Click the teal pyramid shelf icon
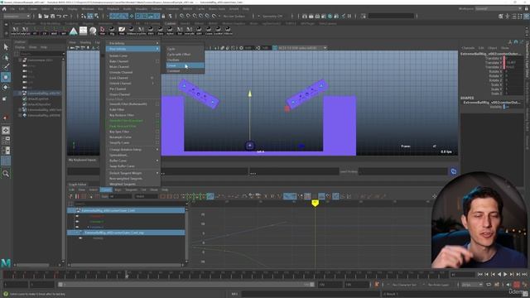The height and width of the screenshot is (298, 530). pyautogui.click(x=74, y=31)
